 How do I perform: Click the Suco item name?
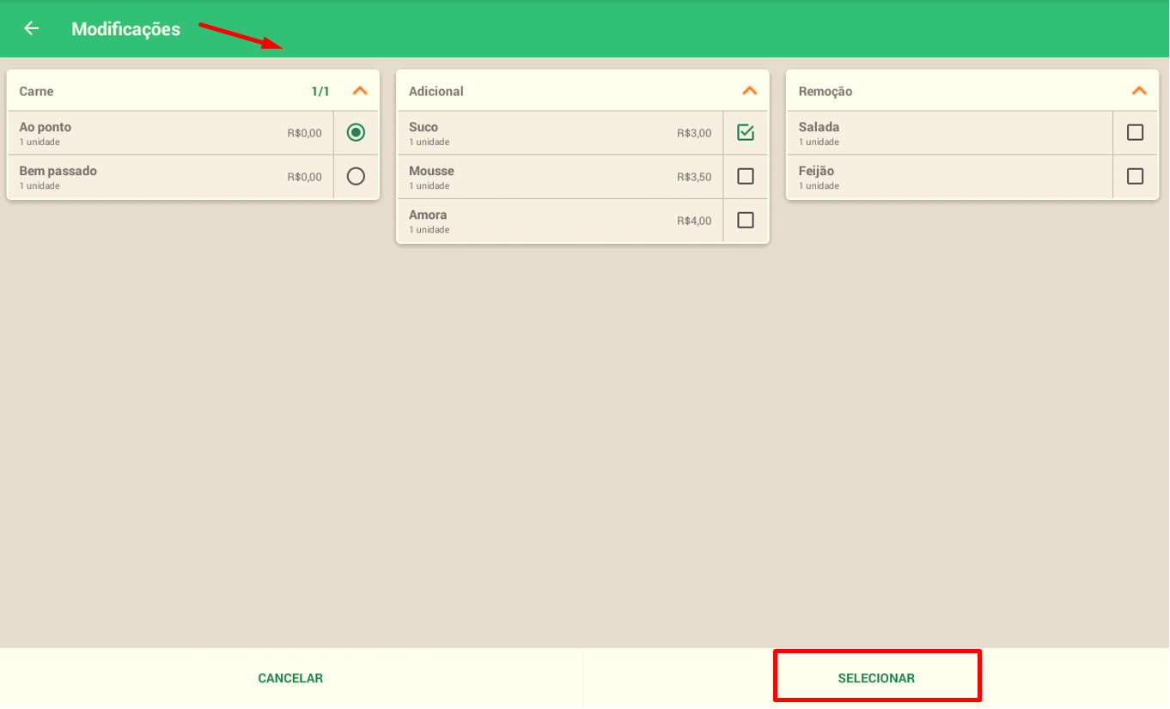(424, 127)
